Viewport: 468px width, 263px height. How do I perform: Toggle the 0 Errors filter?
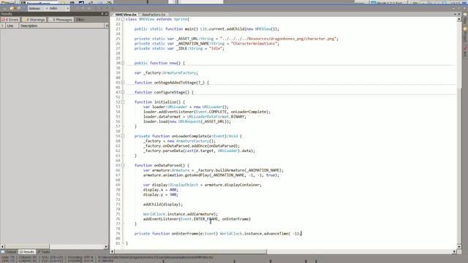pos(10,20)
